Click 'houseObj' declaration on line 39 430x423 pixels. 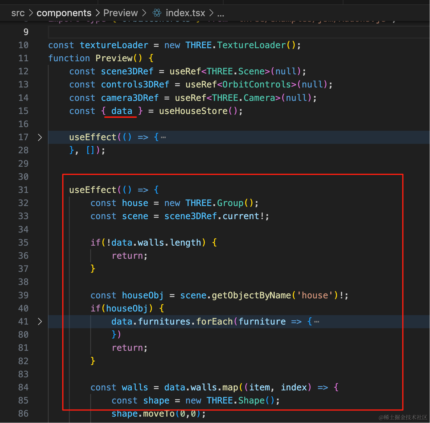tap(143, 295)
